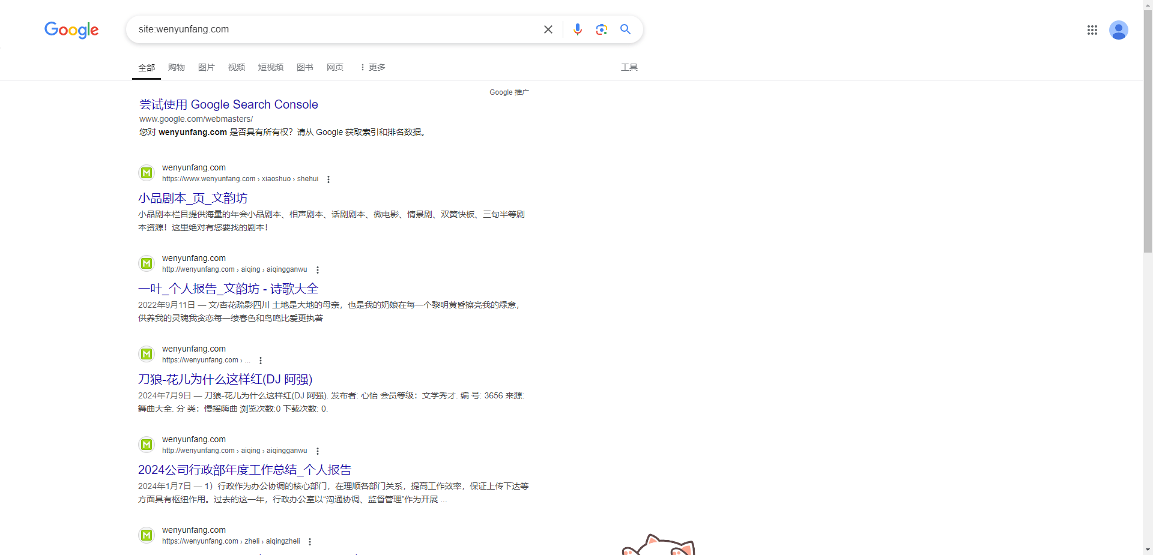Click the Google 推广 label
1153x555 pixels.
click(509, 92)
